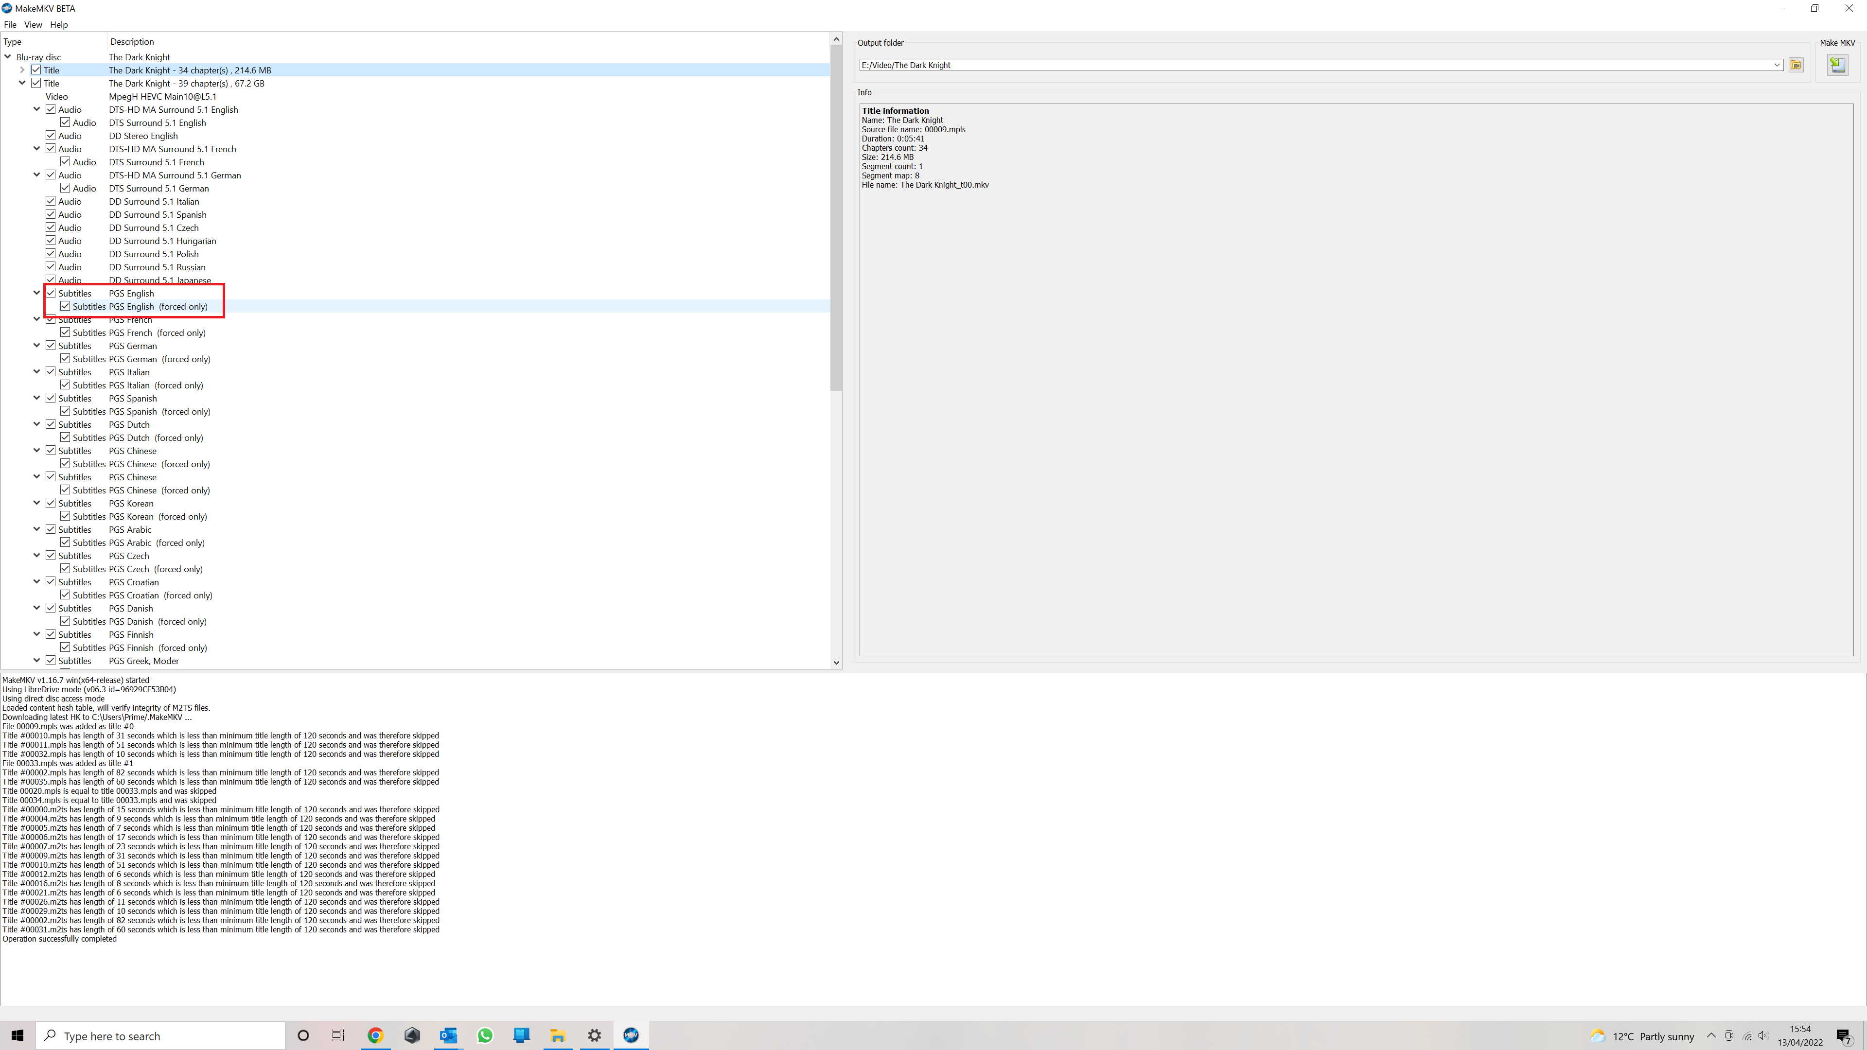Uncheck DD Surround 5.1 Russian audio

pos(51,267)
